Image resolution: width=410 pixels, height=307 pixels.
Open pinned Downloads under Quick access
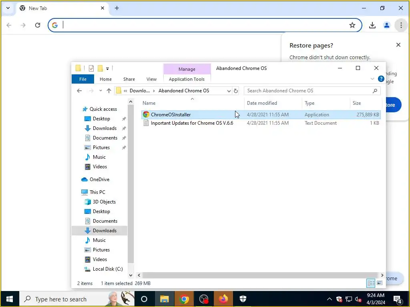point(105,128)
